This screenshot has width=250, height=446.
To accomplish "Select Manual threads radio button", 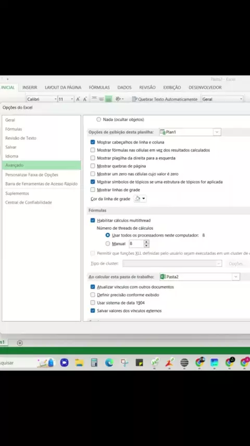I will (107, 243).
